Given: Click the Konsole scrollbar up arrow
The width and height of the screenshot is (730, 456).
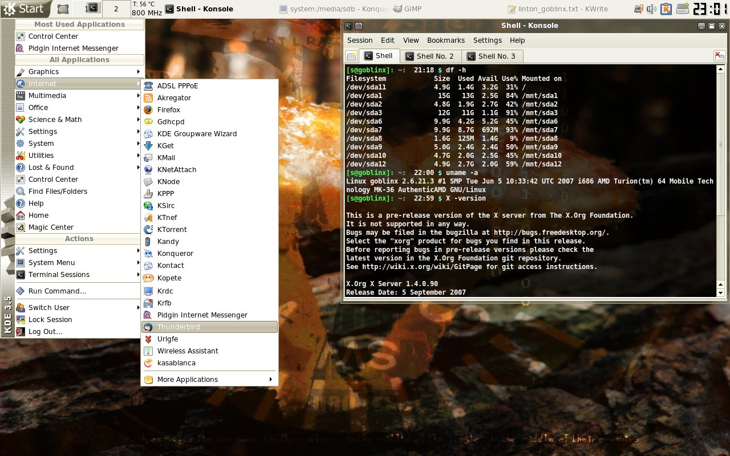Looking at the screenshot, I should click(x=720, y=69).
